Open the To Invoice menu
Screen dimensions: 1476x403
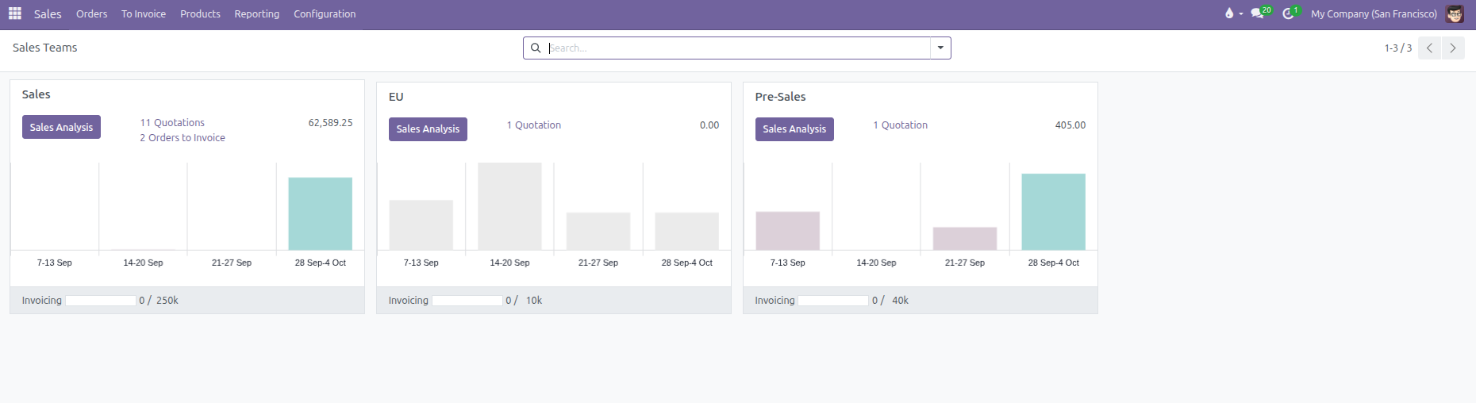point(144,14)
